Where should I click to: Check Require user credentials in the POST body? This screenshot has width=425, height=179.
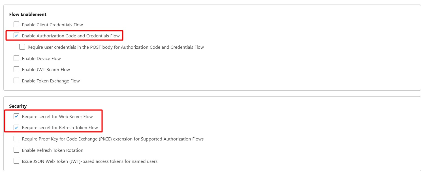22,47
